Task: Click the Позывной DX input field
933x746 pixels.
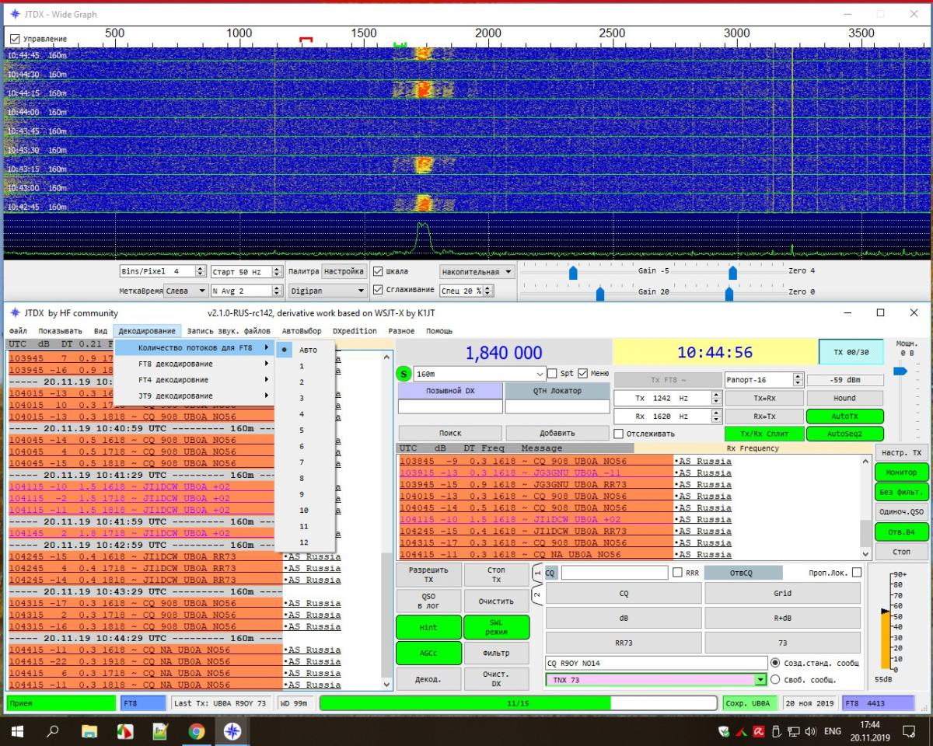Action: tap(450, 406)
